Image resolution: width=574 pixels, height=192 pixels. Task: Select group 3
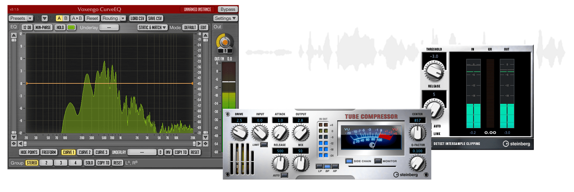point(61,163)
